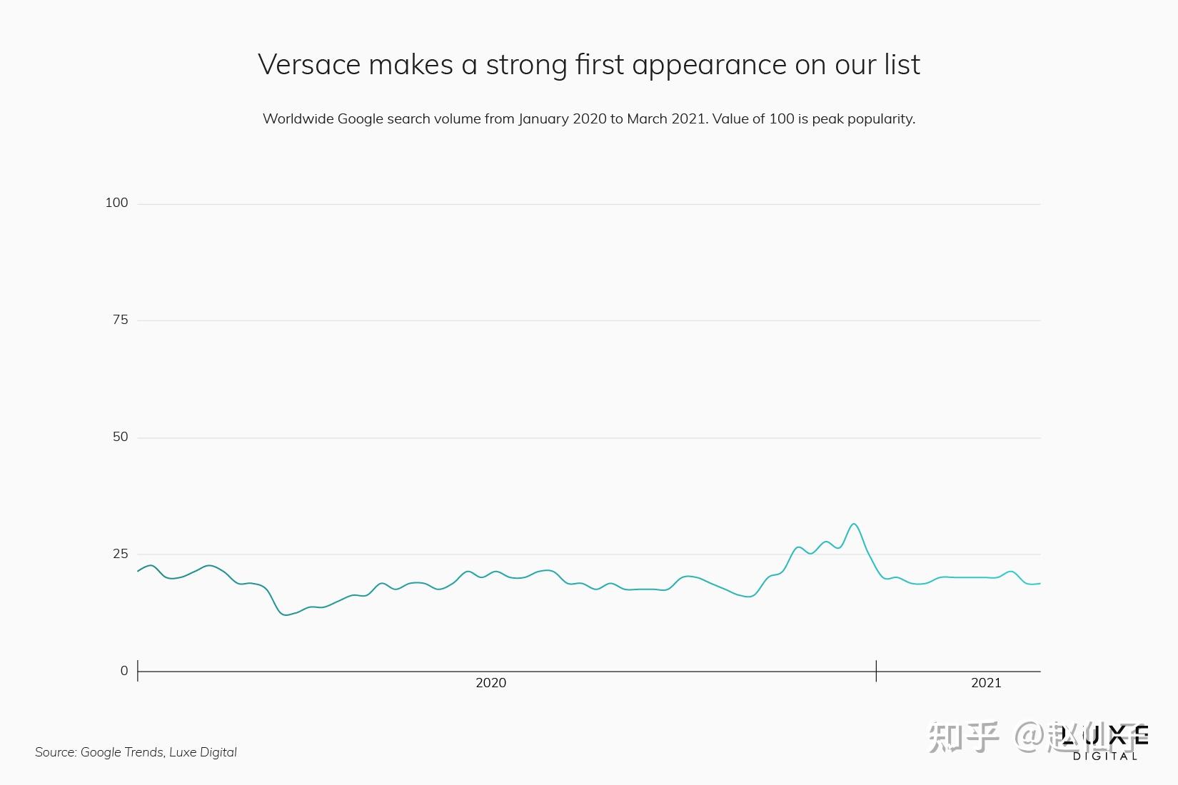The width and height of the screenshot is (1178, 785).
Task: Click the DIGITAL text beneath the Luxe logo
Action: 1105,756
